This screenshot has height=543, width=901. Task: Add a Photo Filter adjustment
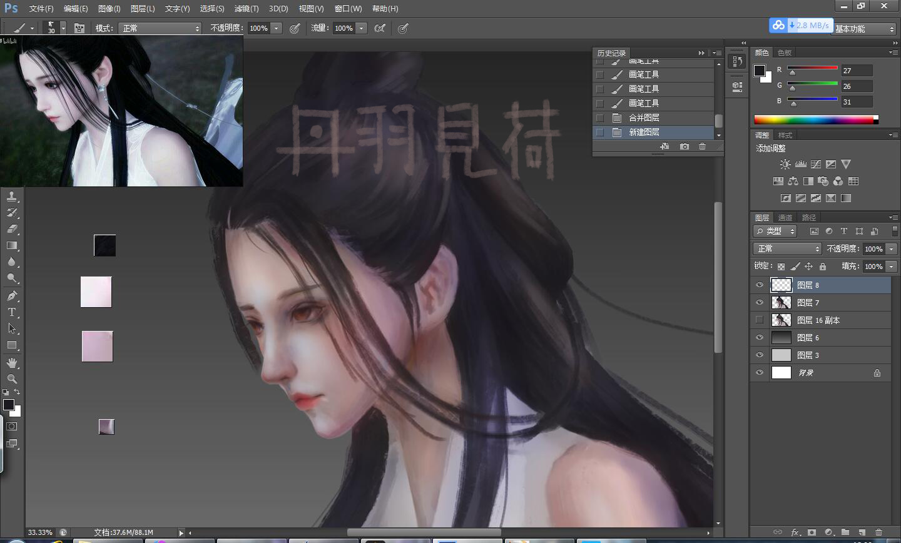[x=823, y=181]
